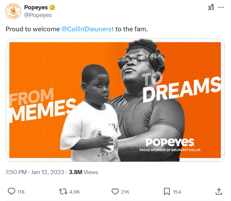Click the 4.9K reposts count
Image resolution: width=231 pixels, height=201 pixels.
click(x=74, y=192)
